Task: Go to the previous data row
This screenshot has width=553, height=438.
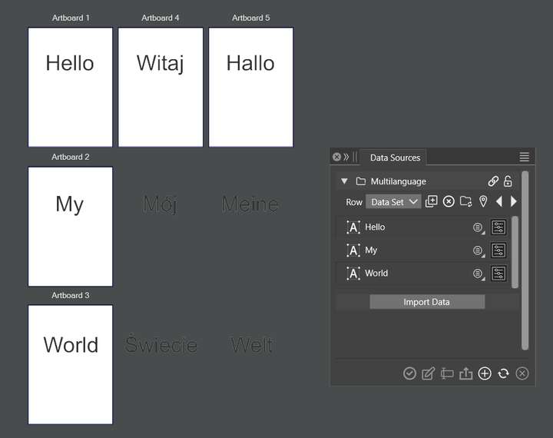Action: pos(498,202)
